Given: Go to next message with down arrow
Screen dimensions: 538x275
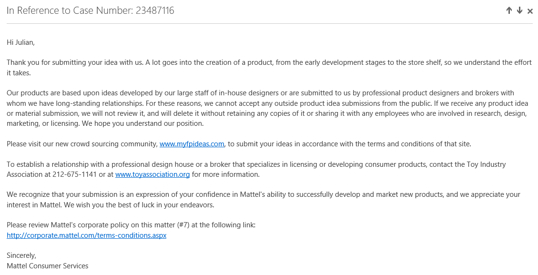Looking at the screenshot, I should point(519,10).
